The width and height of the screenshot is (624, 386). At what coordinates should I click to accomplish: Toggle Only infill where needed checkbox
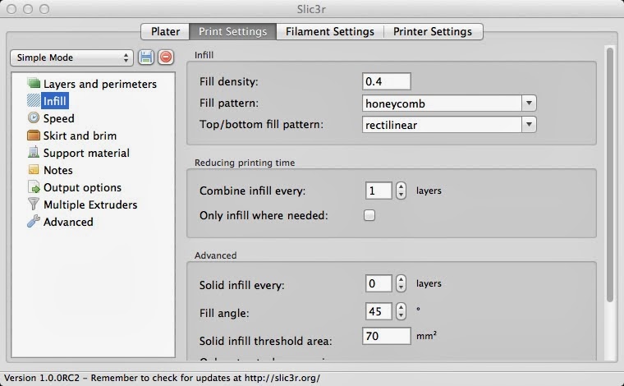pos(369,215)
